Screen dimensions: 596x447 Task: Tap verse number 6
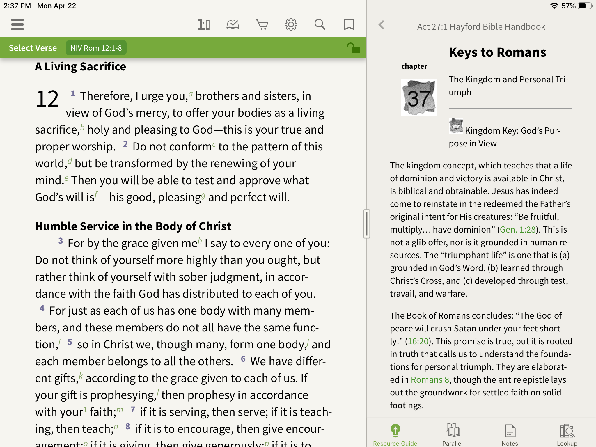tap(243, 359)
